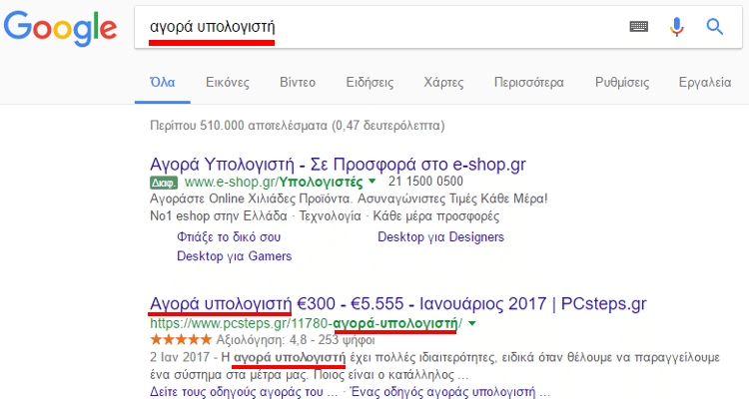Open the Χάρτες tab

(443, 82)
